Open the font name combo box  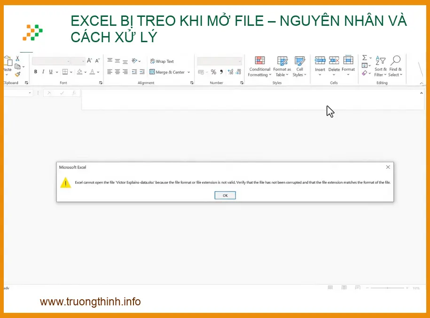coord(51,61)
